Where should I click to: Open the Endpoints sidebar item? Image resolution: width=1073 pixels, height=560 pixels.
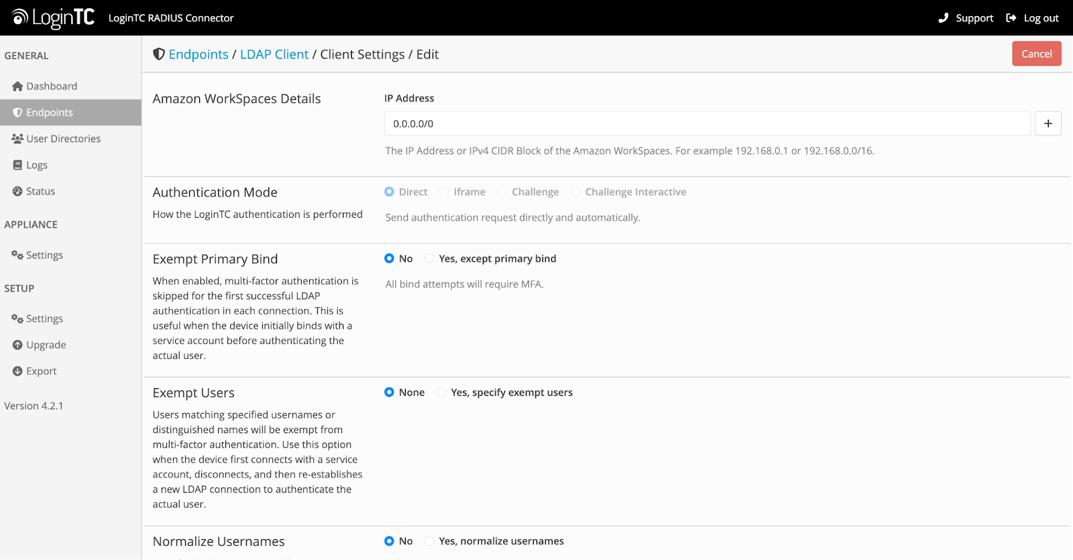pos(70,112)
